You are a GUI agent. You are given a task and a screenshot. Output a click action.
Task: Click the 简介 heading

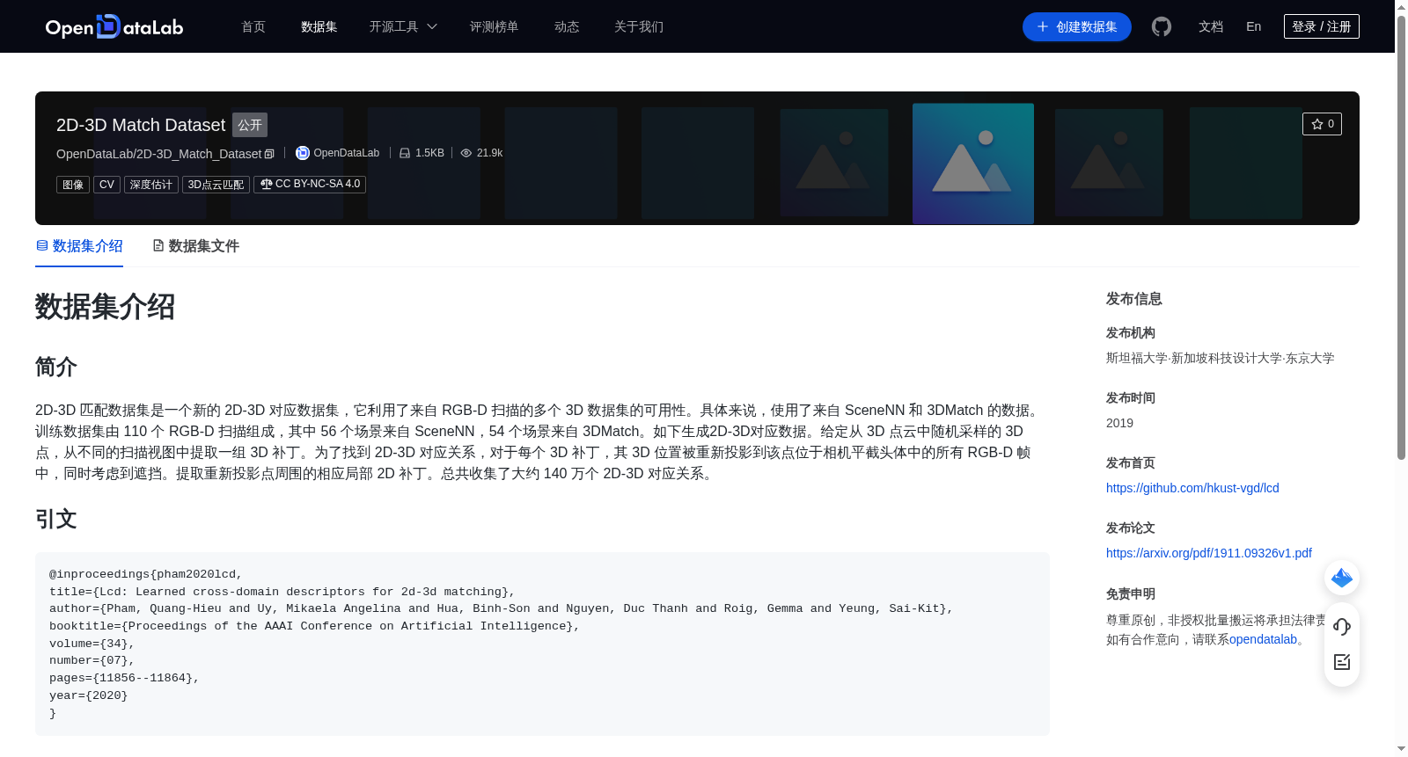pos(56,367)
